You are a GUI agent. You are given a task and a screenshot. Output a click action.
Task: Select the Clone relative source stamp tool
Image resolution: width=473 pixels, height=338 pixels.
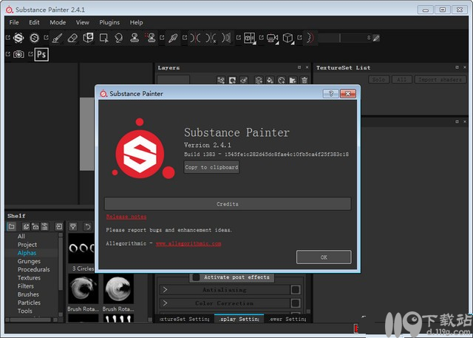[150, 38]
